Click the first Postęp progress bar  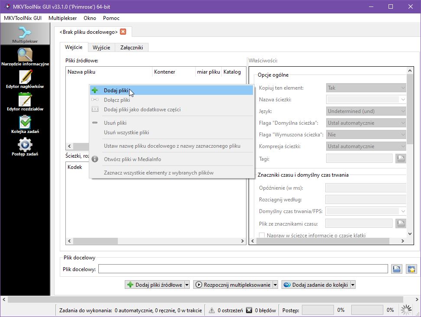(x=318, y=310)
